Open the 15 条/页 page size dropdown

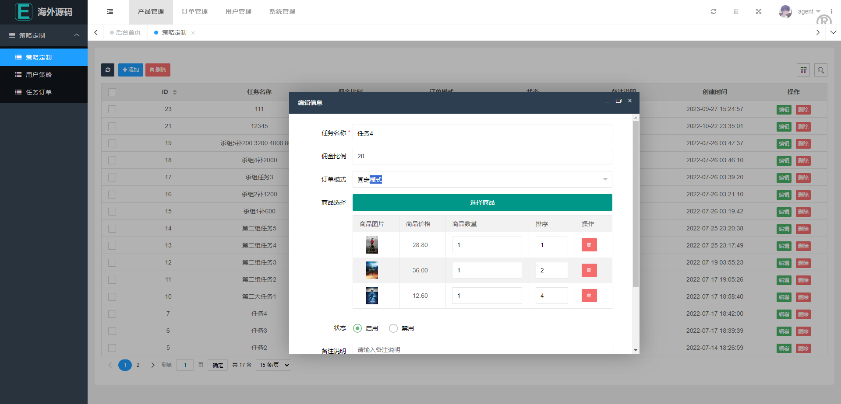tap(274, 365)
